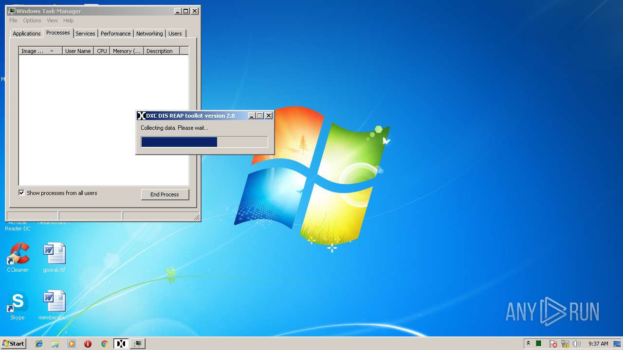Launch Windows Media Player from taskbar
The width and height of the screenshot is (623, 350).
(x=72, y=344)
